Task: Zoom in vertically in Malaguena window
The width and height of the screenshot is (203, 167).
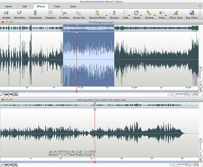Action: coord(201,68)
